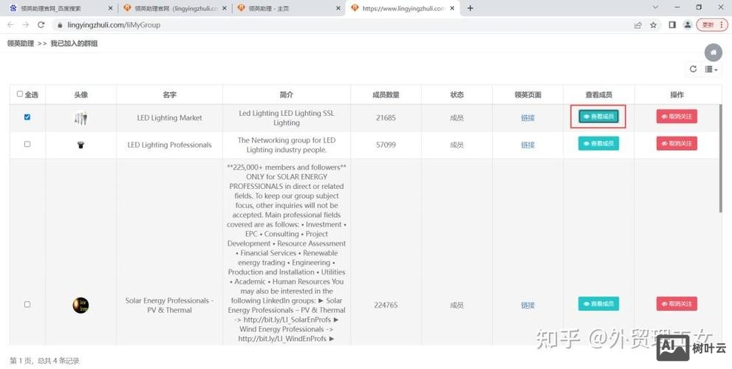Switch to the 领英助理 - 主页 tab
The width and height of the screenshot is (732, 369).
pyautogui.click(x=289, y=8)
